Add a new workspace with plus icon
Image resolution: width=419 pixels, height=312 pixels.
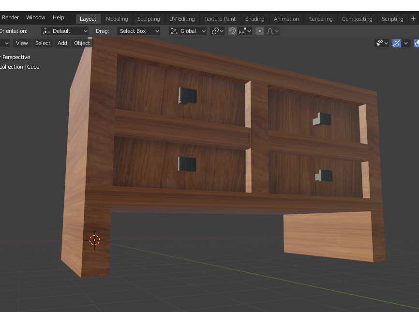point(413,19)
